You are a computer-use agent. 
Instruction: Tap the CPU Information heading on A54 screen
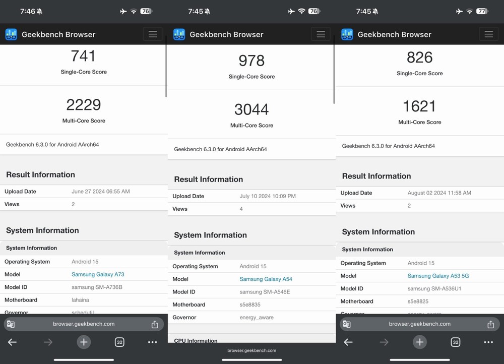[196, 340]
